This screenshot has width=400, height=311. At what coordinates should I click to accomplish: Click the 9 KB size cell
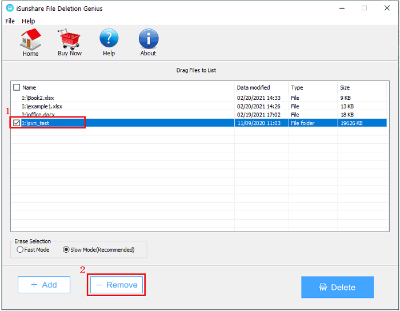(x=345, y=98)
